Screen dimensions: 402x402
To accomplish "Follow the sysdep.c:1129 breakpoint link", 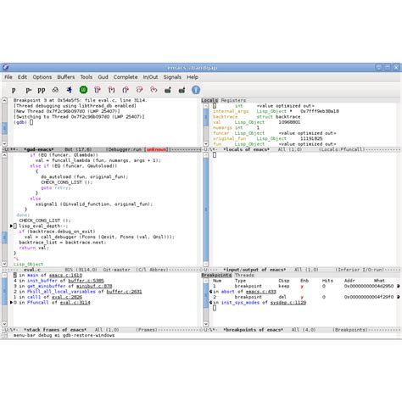I will point(288,303).
